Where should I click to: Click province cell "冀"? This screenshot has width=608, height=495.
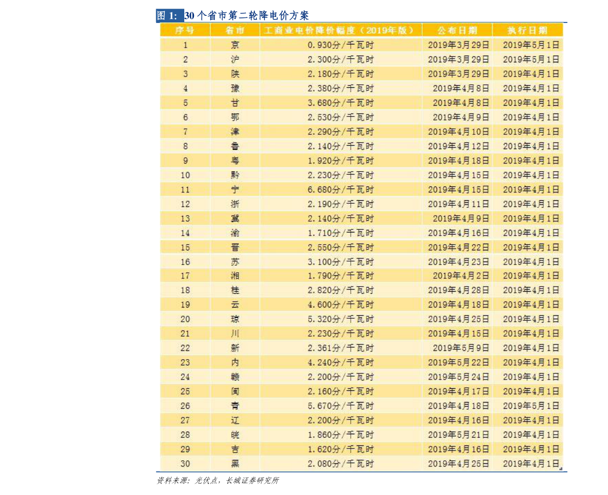[235, 219]
